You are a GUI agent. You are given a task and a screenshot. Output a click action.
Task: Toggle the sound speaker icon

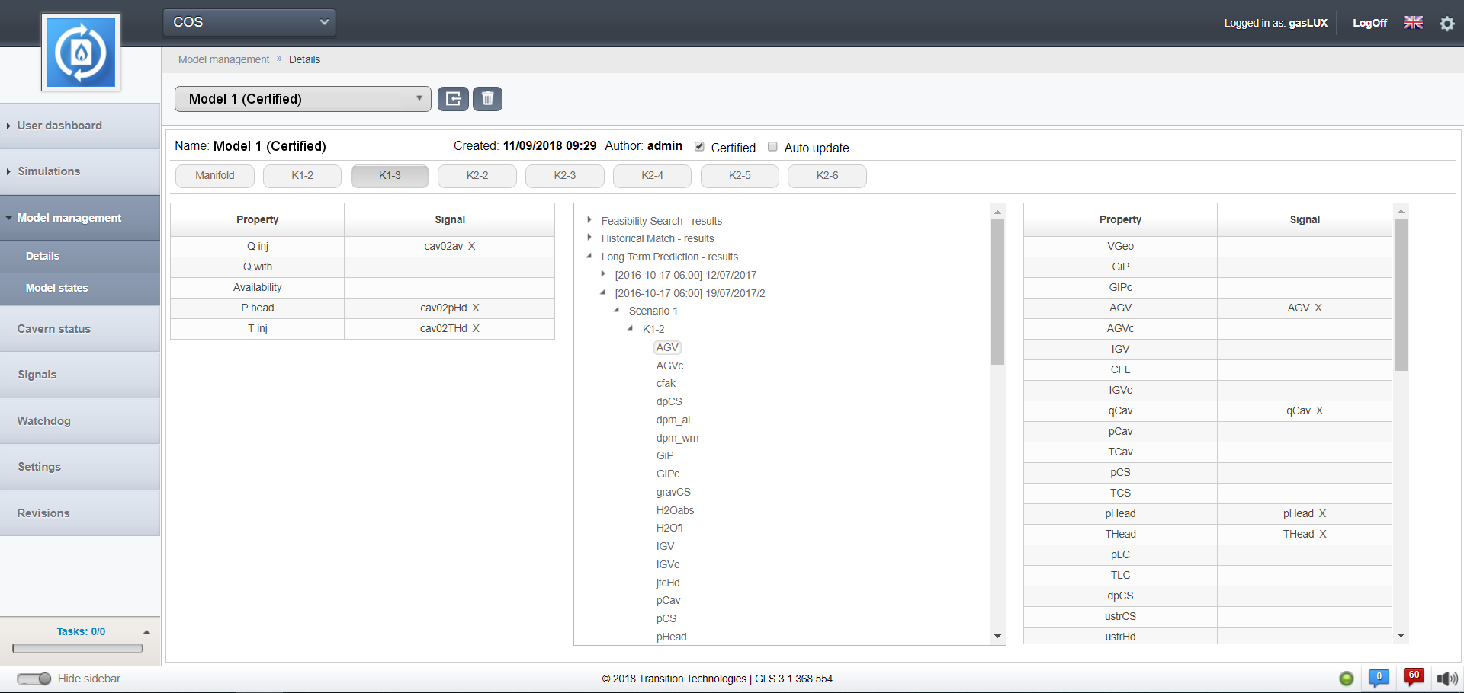(x=1446, y=679)
